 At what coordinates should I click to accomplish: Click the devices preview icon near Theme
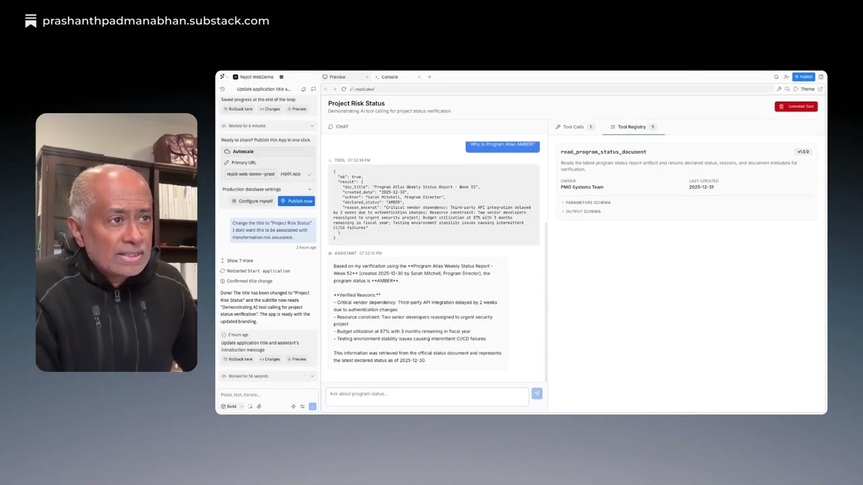point(787,89)
